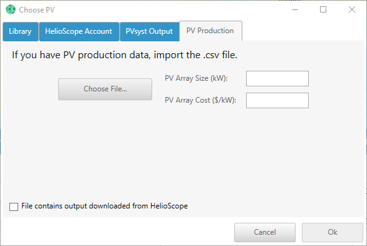Screen dimensions: 367x246
Task: Click the 'PV Array Cost ($/kW):' label
Action: 200,100
